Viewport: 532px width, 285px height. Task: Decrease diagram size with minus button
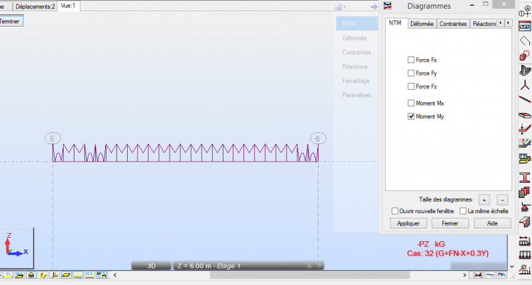click(x=503, y=200)
